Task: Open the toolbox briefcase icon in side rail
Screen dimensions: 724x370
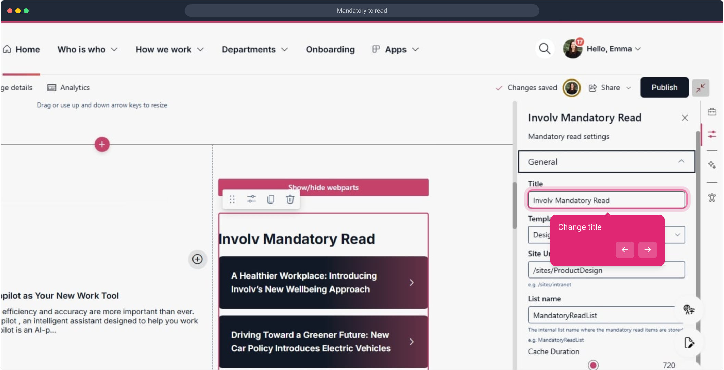Action: pos(712,112)
